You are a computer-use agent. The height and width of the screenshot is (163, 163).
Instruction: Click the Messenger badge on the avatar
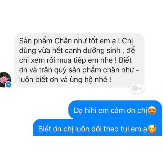click(8, 85)
